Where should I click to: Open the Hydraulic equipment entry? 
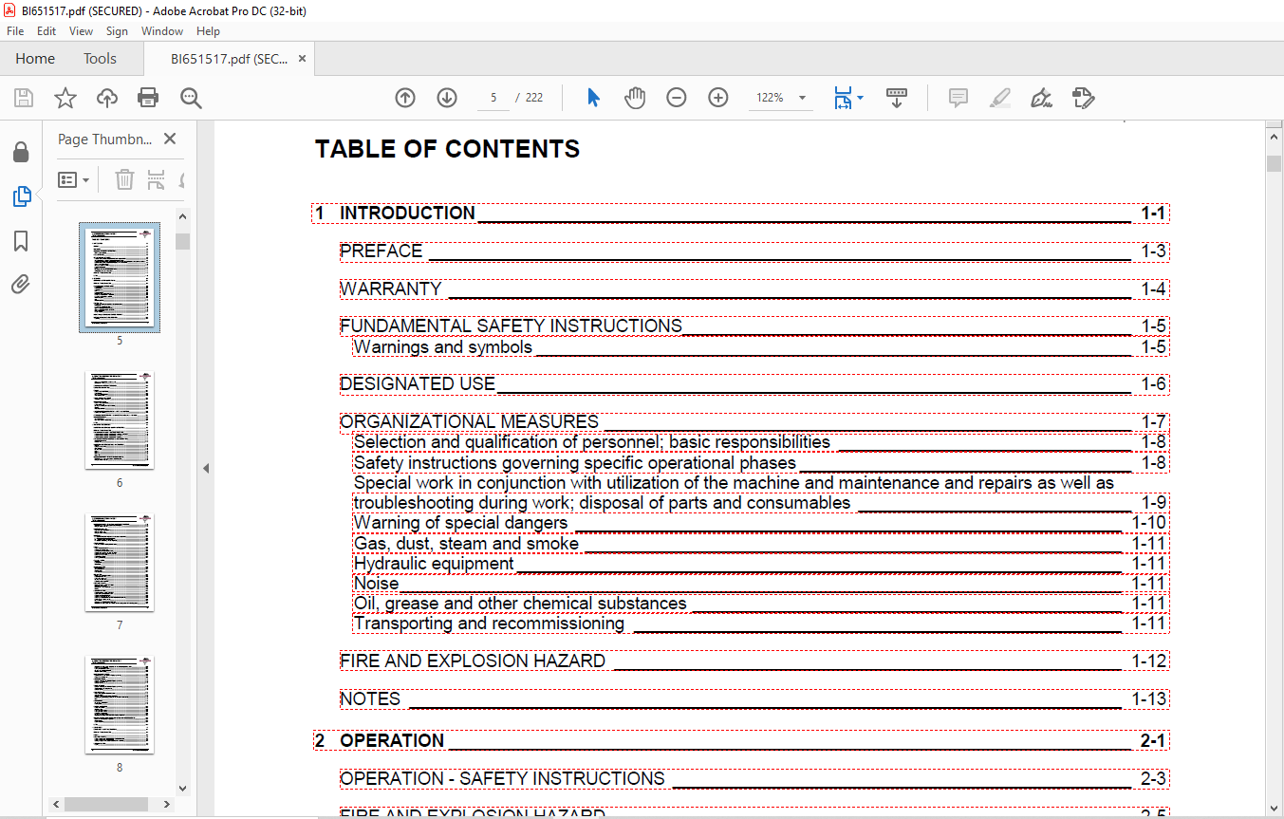coord(761,564)
